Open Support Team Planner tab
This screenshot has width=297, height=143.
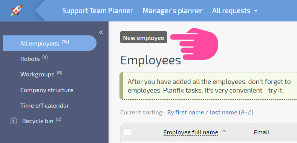(x=98, y=11)
